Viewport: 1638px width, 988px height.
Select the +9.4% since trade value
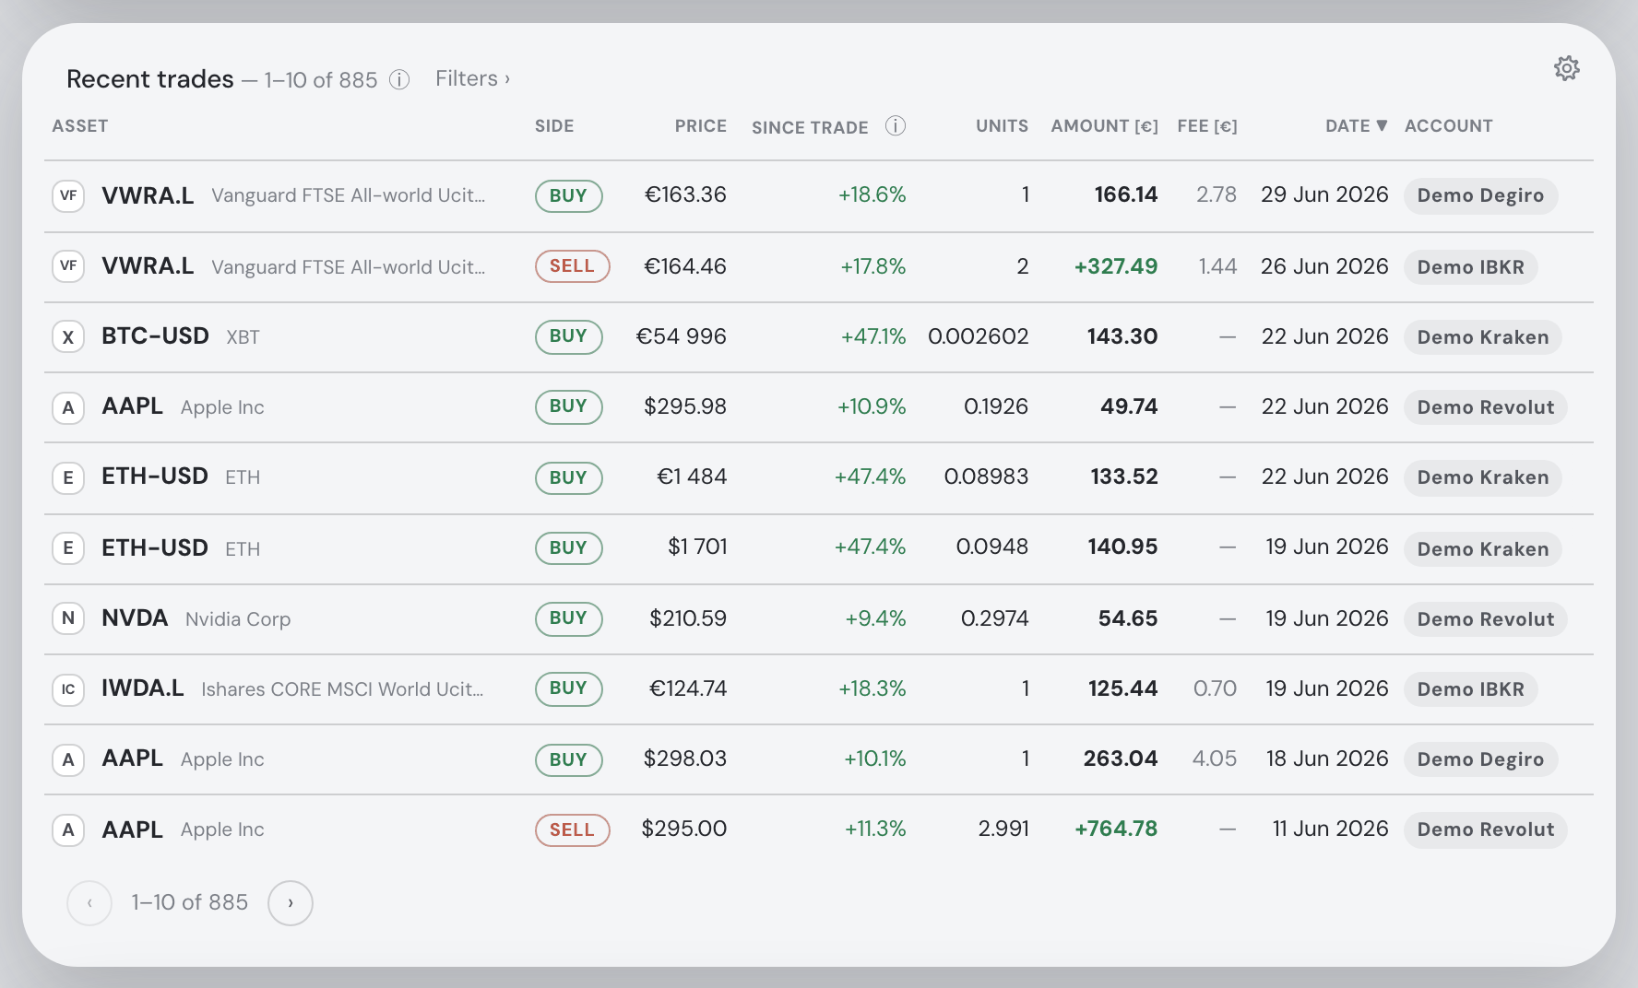pos(875,618)
